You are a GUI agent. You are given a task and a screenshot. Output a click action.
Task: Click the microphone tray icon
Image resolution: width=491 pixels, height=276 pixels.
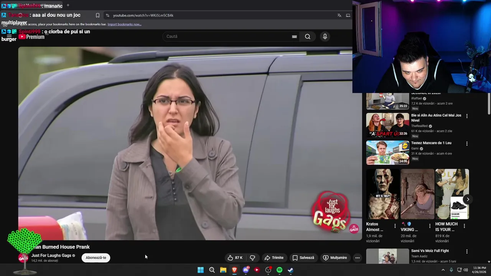451,270
